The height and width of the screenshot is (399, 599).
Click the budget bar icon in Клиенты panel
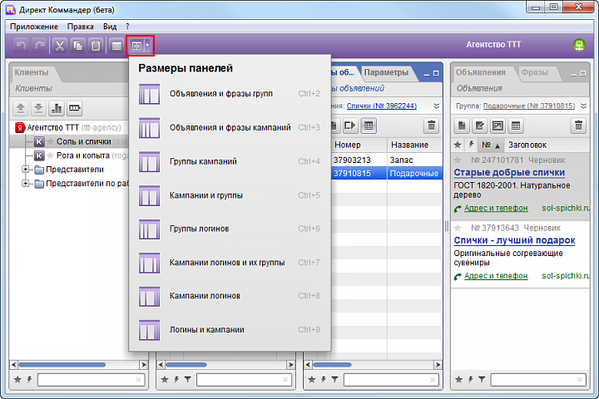[x=75, y=108]
